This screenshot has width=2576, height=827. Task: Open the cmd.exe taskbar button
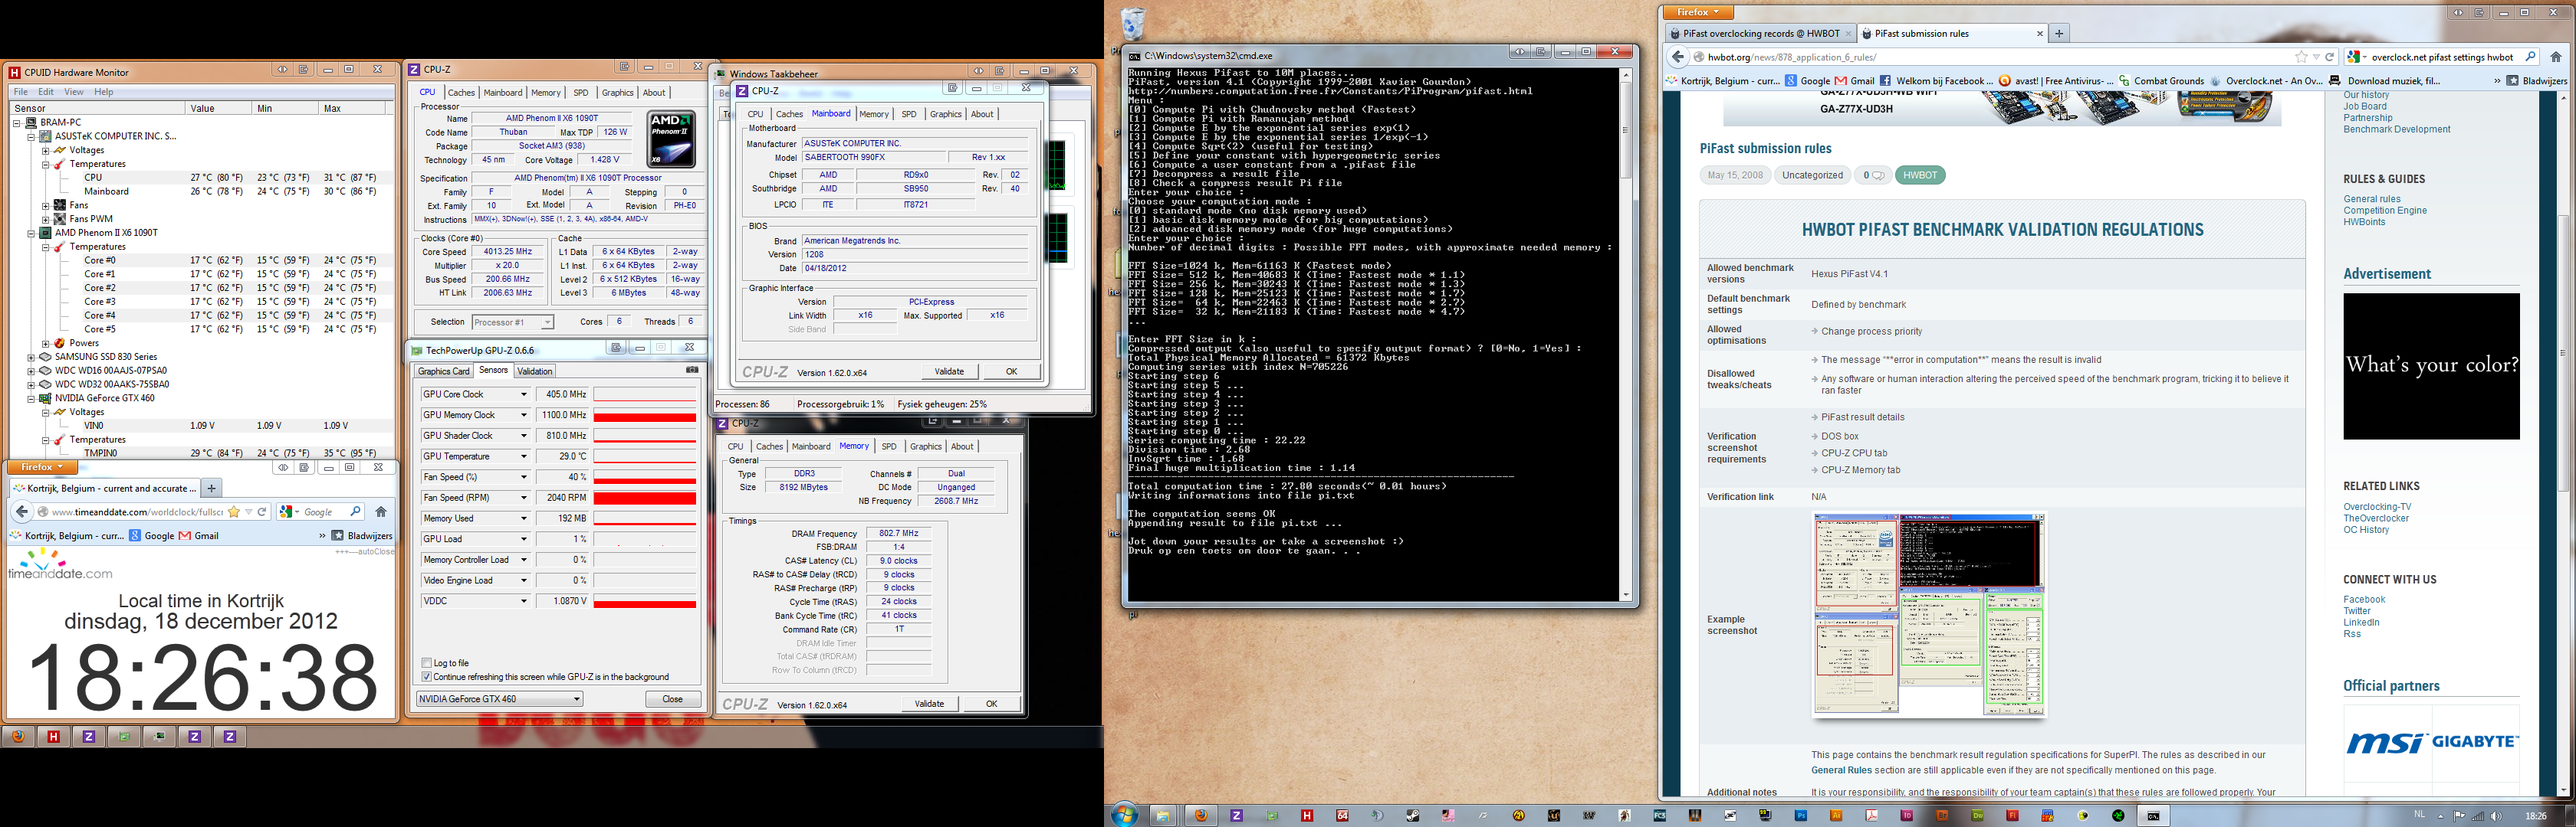click(x=2153, y=815)
